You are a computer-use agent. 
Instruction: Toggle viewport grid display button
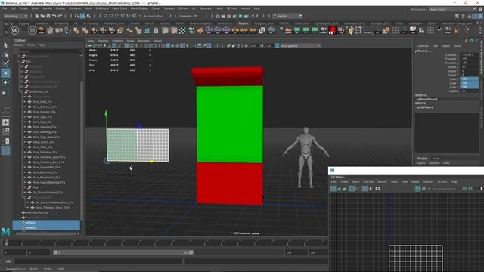[x=127, y=45]
